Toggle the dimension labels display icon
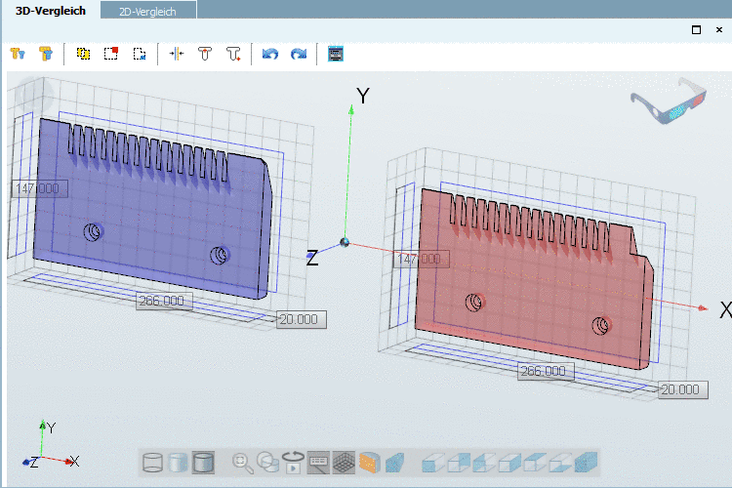The width and height of the screenshot is (732, 488). tap(318, 463)
